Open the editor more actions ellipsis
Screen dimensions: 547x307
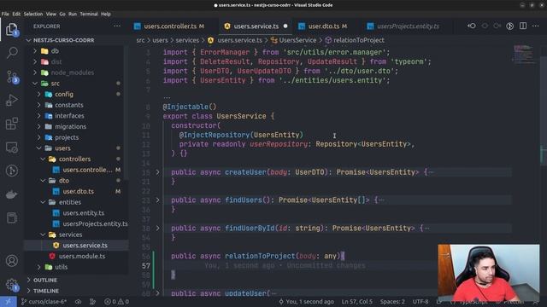[x=536, y=26]
